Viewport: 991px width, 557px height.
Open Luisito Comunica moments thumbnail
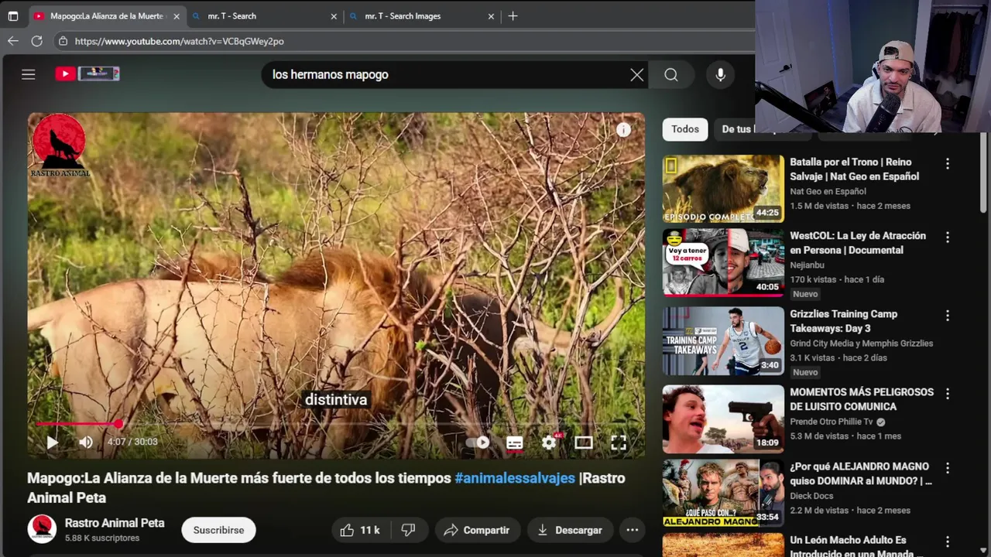click(x=723, y=419)
